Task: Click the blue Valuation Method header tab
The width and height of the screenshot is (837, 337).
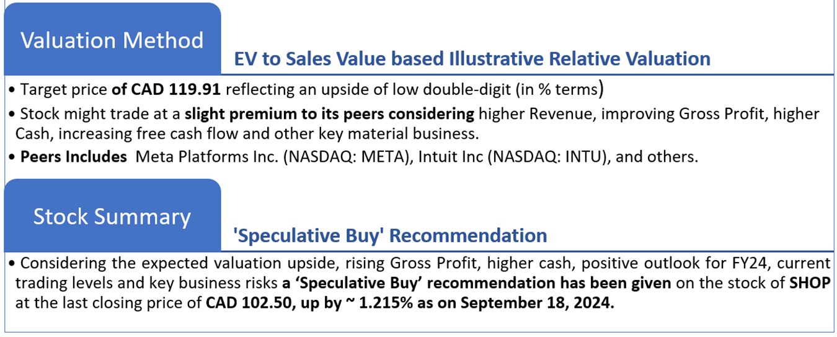Action: click(112, 40)
